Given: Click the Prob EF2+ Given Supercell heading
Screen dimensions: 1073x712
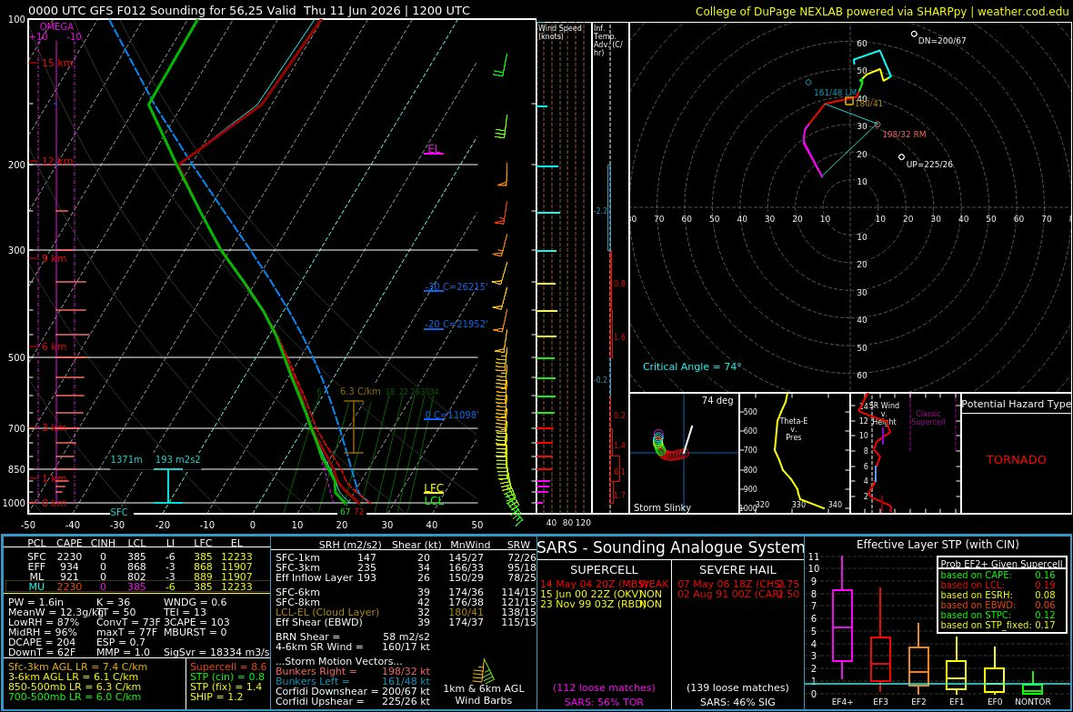Looking at the screenshot, I should 1001,564.
